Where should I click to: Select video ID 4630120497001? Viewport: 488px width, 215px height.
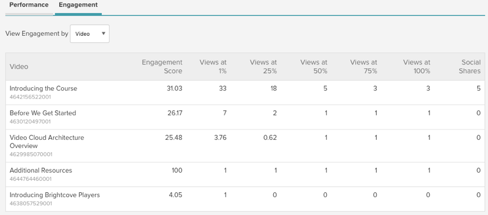tap(30, 121)
